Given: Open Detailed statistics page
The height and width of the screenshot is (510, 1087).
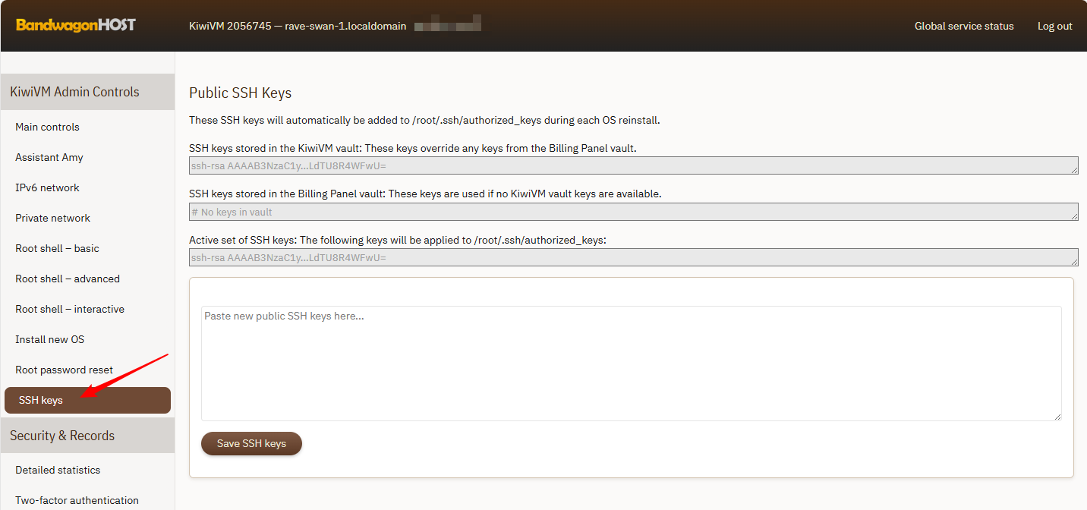Looking at the screenshot, I should [x=58, y=470].
